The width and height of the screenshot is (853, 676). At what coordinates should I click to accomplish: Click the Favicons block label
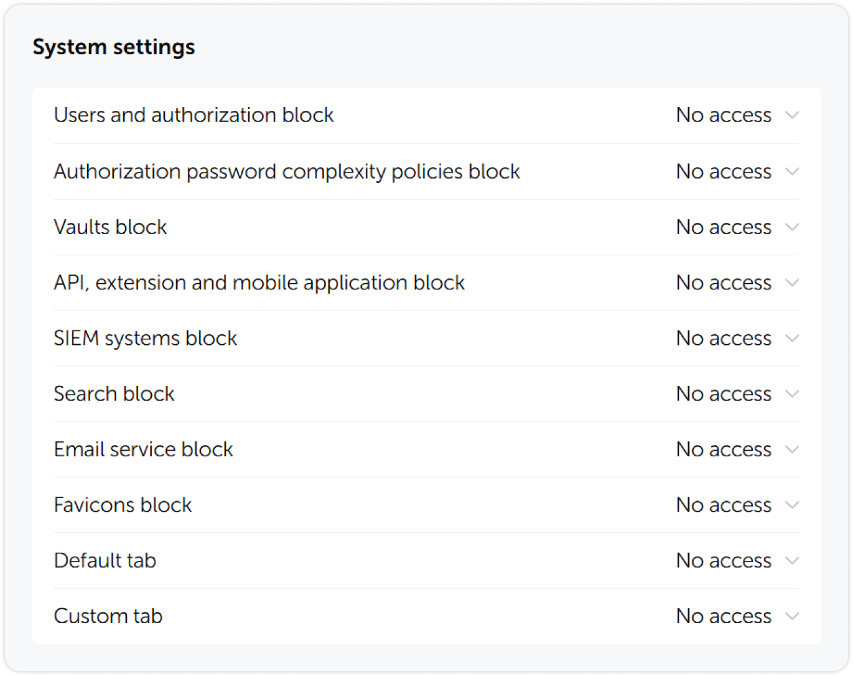click(123, 505)
